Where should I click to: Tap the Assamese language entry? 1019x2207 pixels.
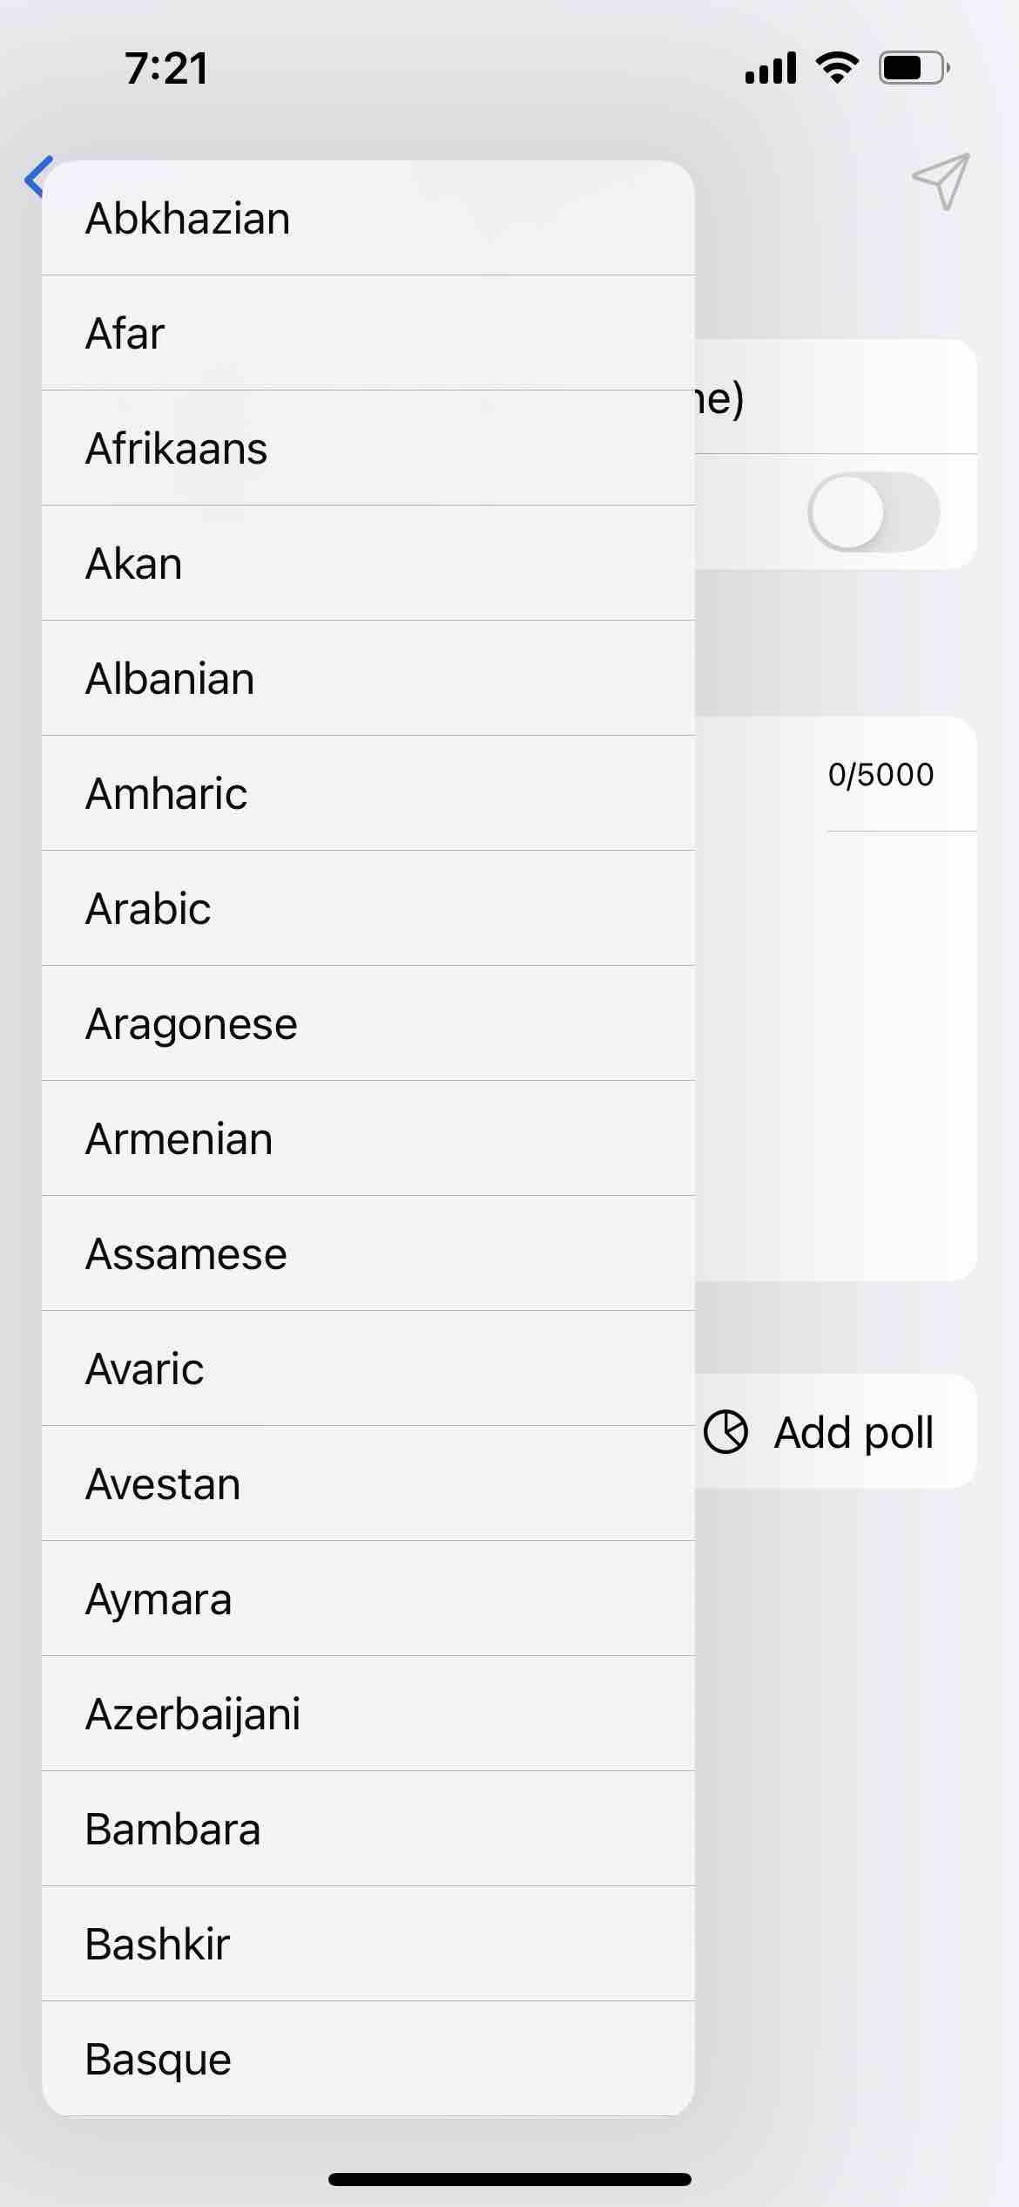point(368,1253)
